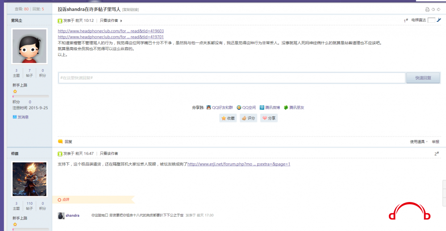Click the QQ空间 share icon
The width and height of the screenshot is (446, 231).
tap(239, 107)
